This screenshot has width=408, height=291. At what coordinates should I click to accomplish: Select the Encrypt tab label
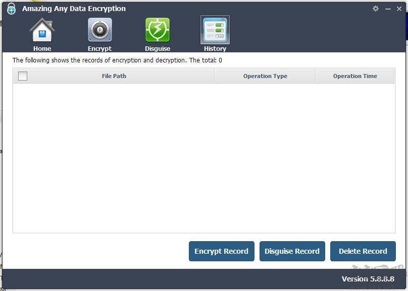99,49
